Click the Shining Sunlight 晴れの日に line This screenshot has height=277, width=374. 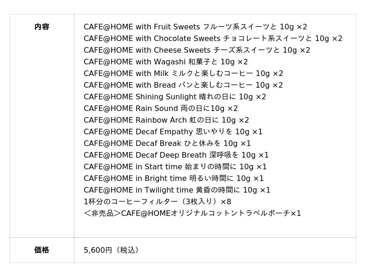[x=175, y=97]
